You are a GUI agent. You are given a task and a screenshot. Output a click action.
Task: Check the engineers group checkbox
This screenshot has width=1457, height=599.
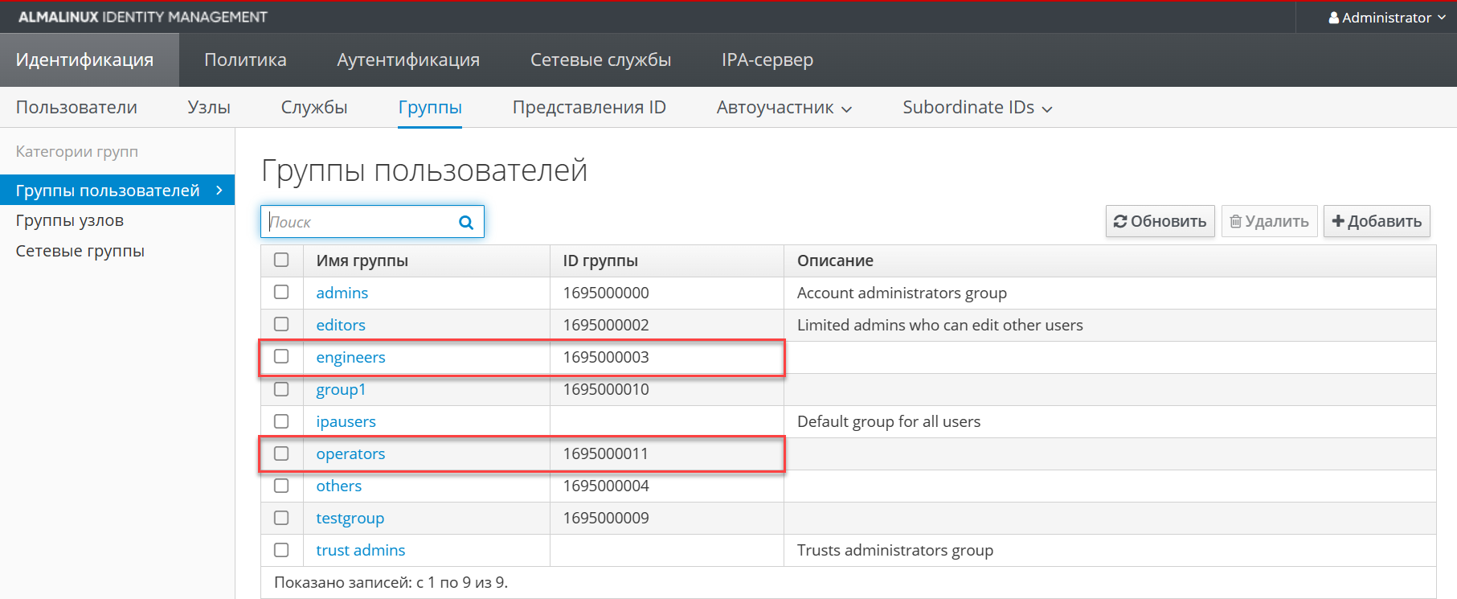[281, 356]
